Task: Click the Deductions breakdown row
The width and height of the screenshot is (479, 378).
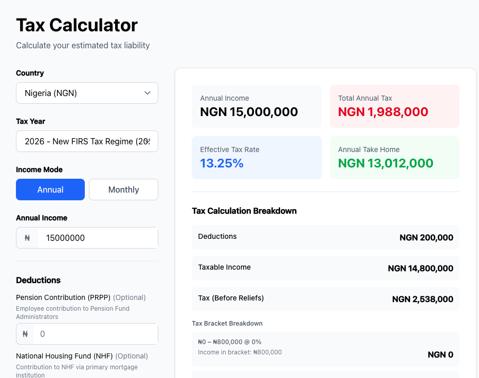Action: point(325,237)
